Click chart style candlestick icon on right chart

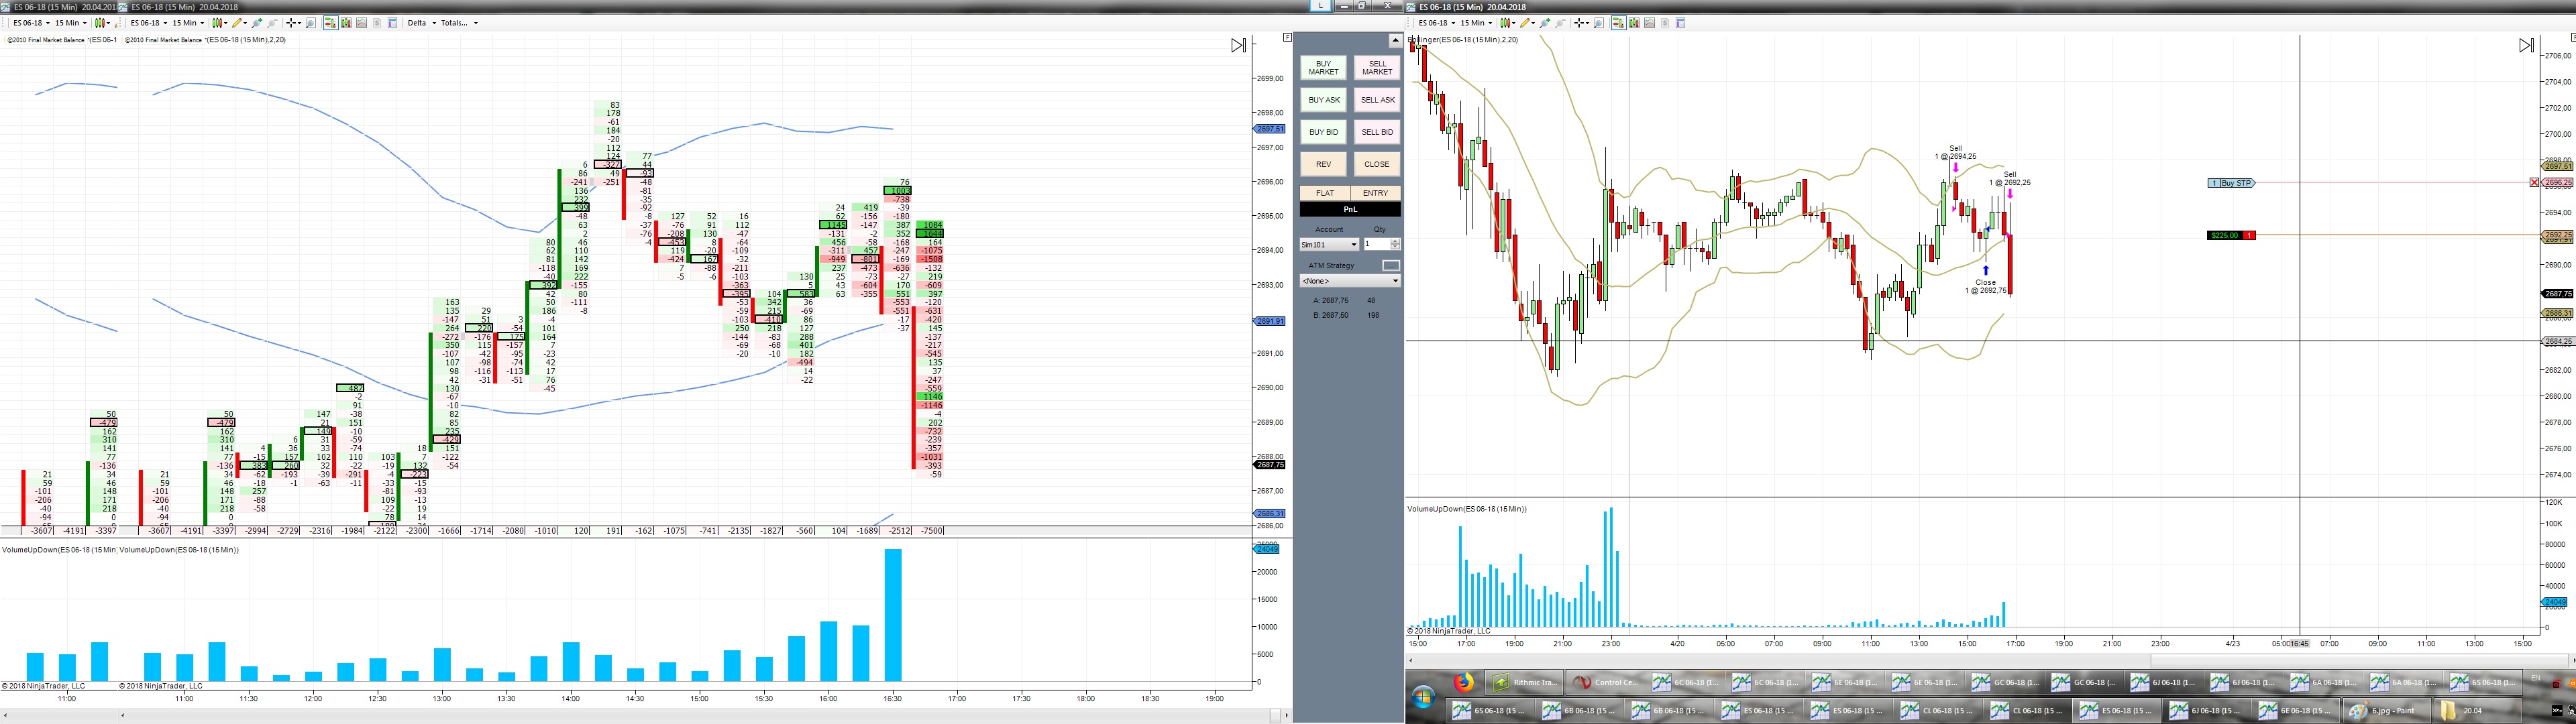point(1505,23)
